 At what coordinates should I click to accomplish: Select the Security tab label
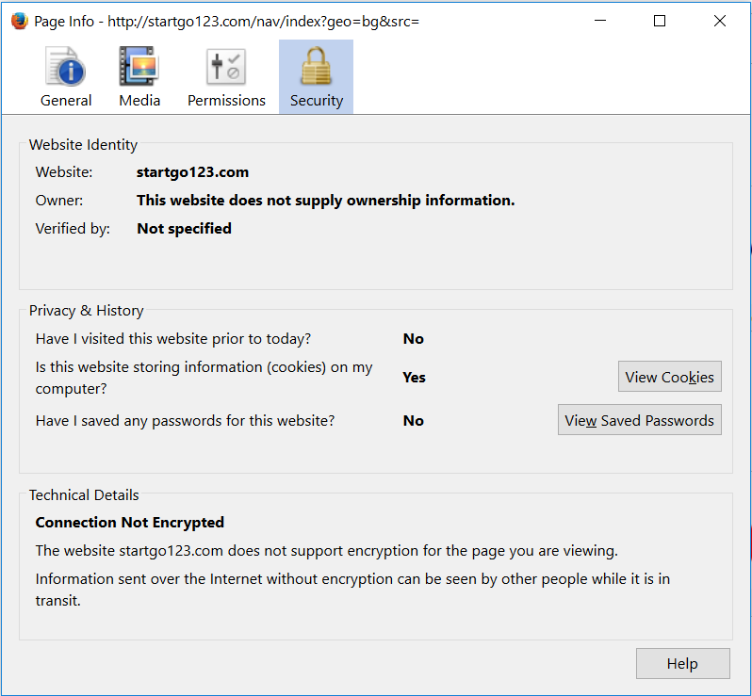point(316,101)
